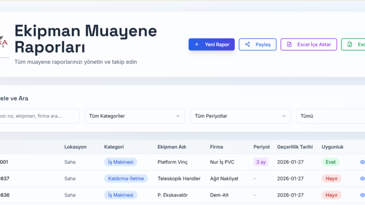View the Teleskopik Handler report eye icon

click(362, 178)
